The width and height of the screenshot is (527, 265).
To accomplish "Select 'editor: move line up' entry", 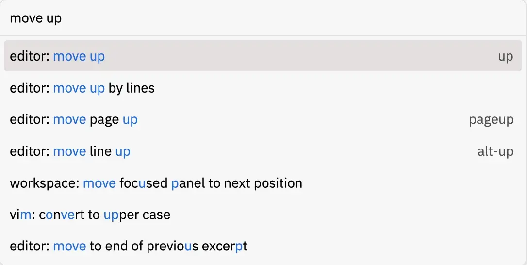I will click(263, 151).
